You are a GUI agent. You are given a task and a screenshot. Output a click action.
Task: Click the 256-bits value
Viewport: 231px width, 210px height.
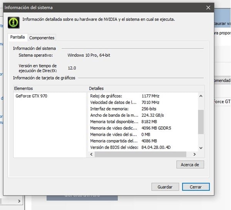coord(149,109)
